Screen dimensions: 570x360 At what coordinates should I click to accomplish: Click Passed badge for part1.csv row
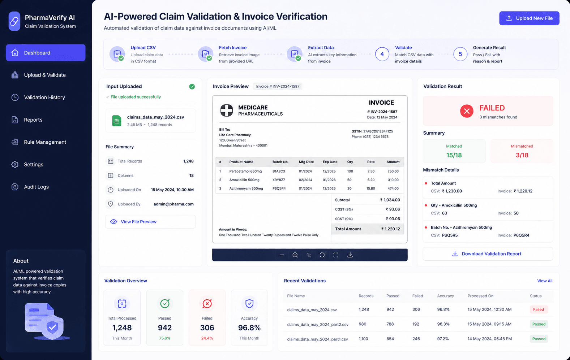(x=539, y=339)
